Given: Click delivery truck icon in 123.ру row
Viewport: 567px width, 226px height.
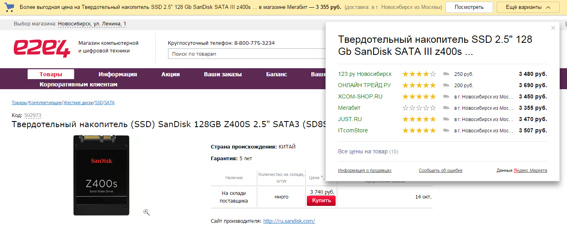Looking at the screenshot, I should (446, 74).
